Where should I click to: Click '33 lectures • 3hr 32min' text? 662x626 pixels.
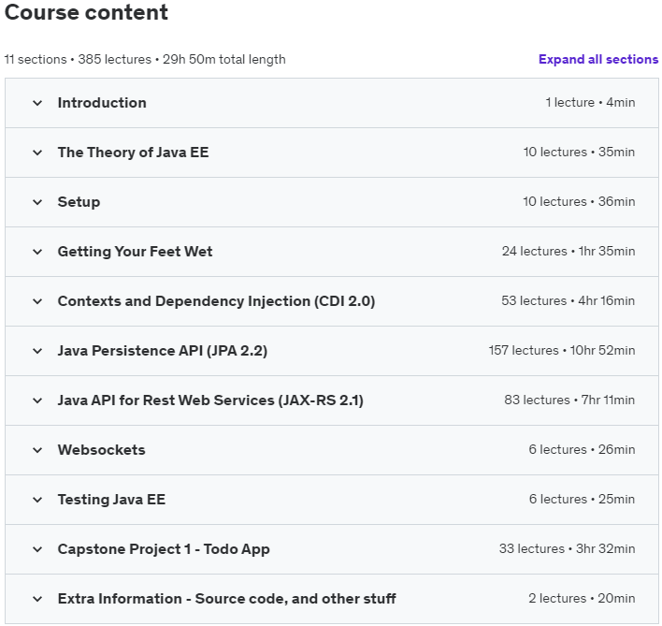568,548
